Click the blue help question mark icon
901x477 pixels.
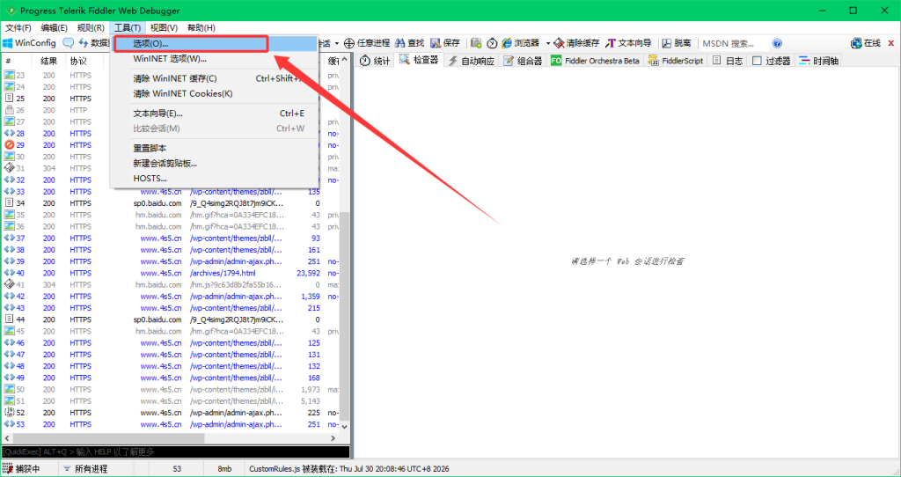click(x=777, y=43)
